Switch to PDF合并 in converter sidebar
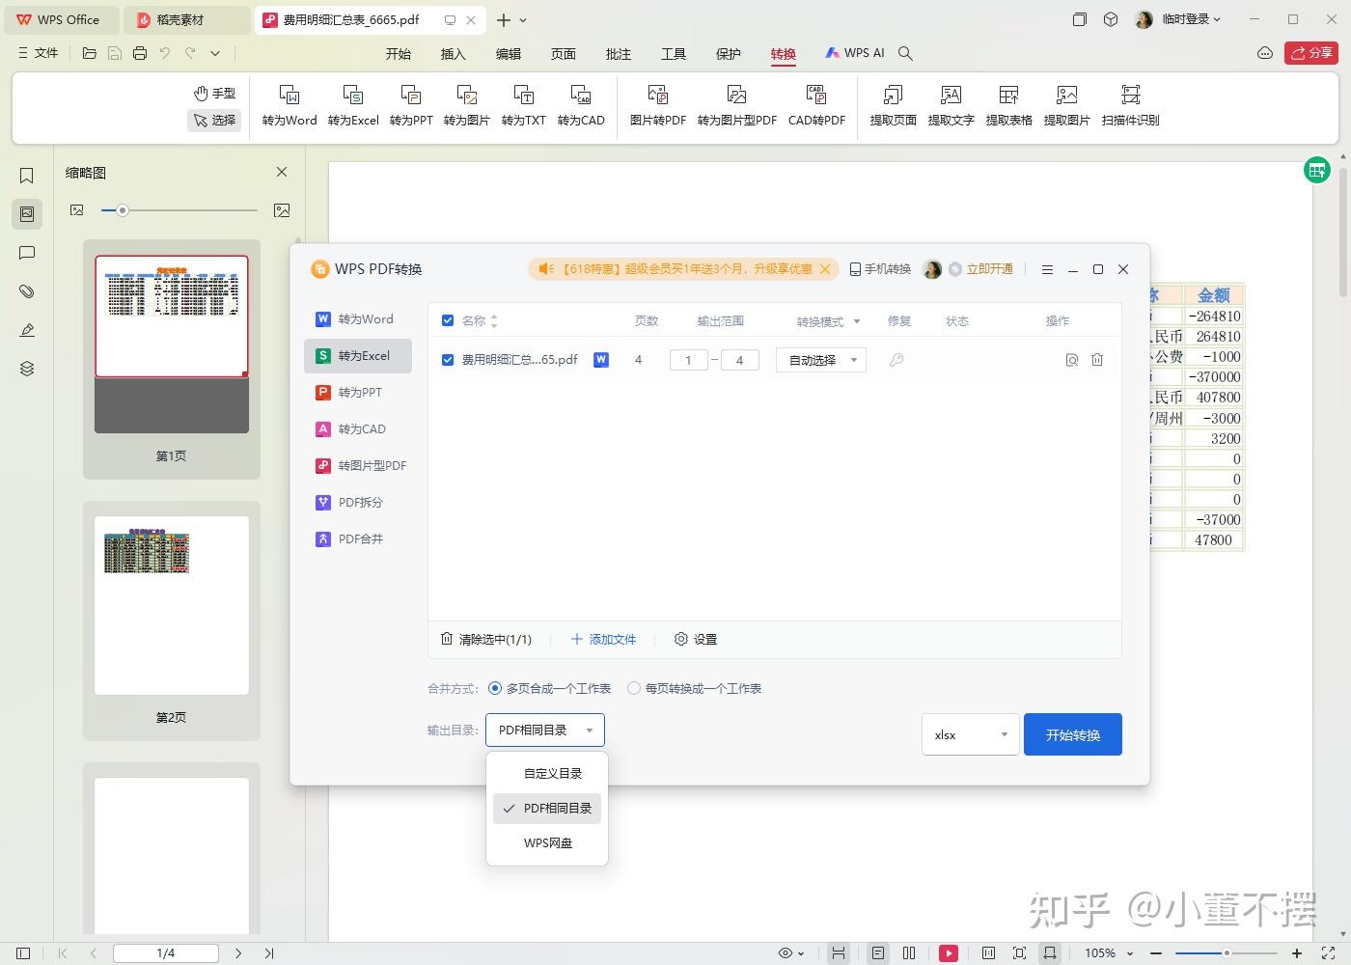1351x965 pixels. click(x=358, y=539)
